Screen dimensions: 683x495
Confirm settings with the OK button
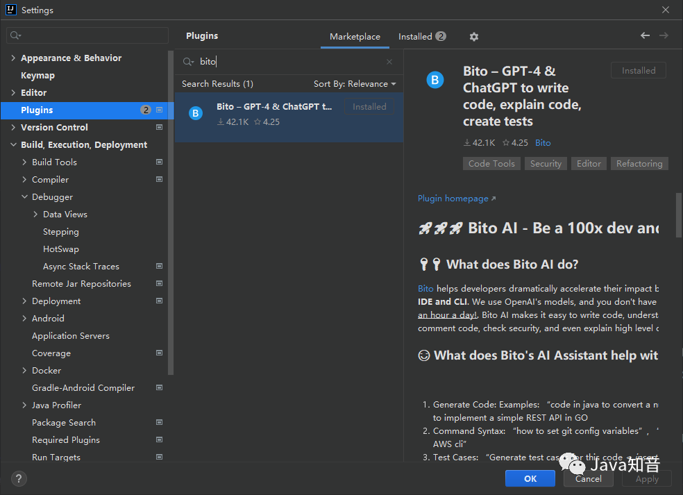point(530,478)
